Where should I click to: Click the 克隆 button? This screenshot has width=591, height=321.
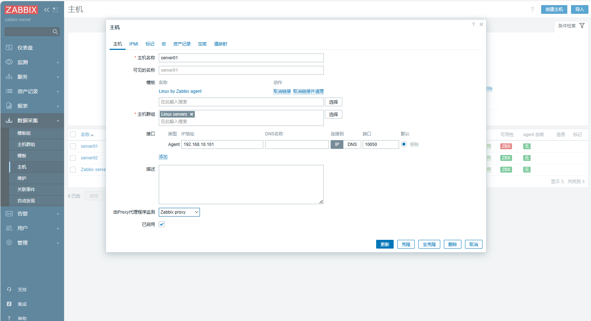pos(406,244)
